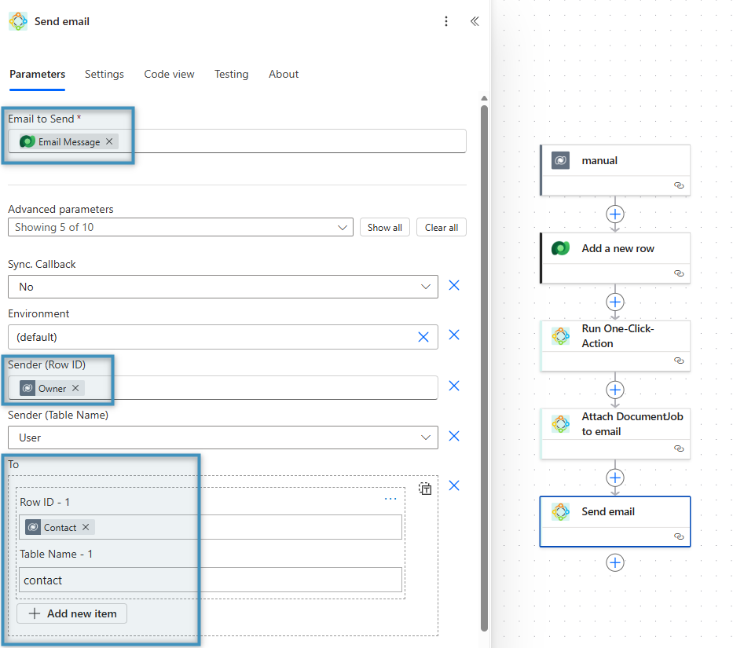Remove the Contact token from Row ID
Viewport: 733px width, 648px height.
(86, 527)
